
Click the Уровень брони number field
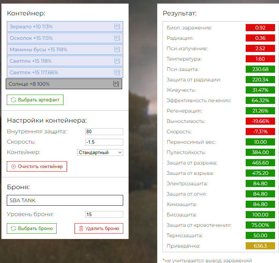pos(104,214)
